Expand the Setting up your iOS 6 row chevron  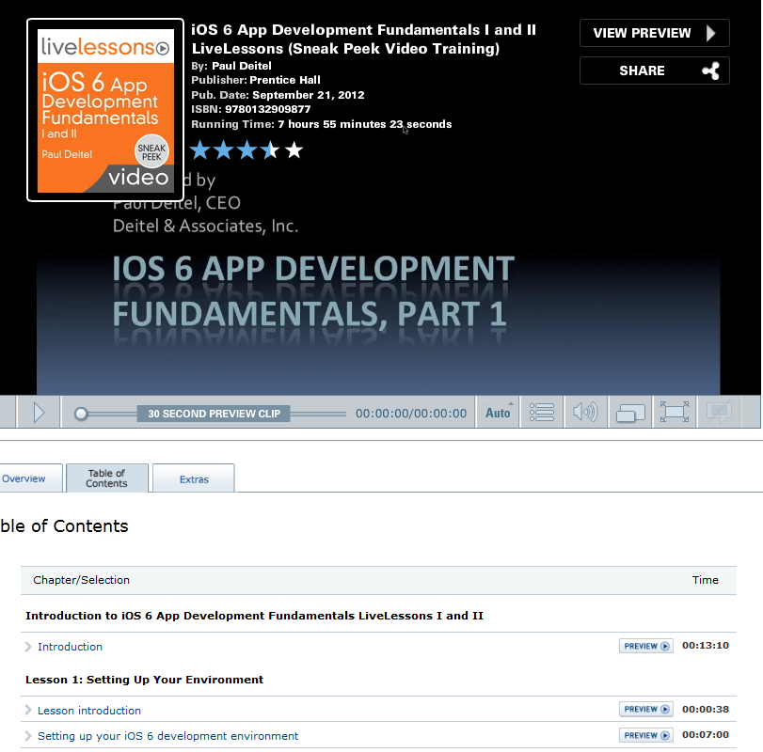[28, 736]
